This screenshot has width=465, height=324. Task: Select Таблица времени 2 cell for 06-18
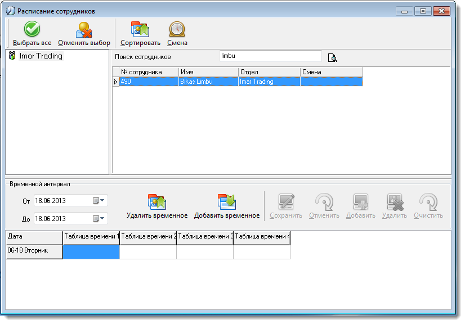(x=148, y=252)
